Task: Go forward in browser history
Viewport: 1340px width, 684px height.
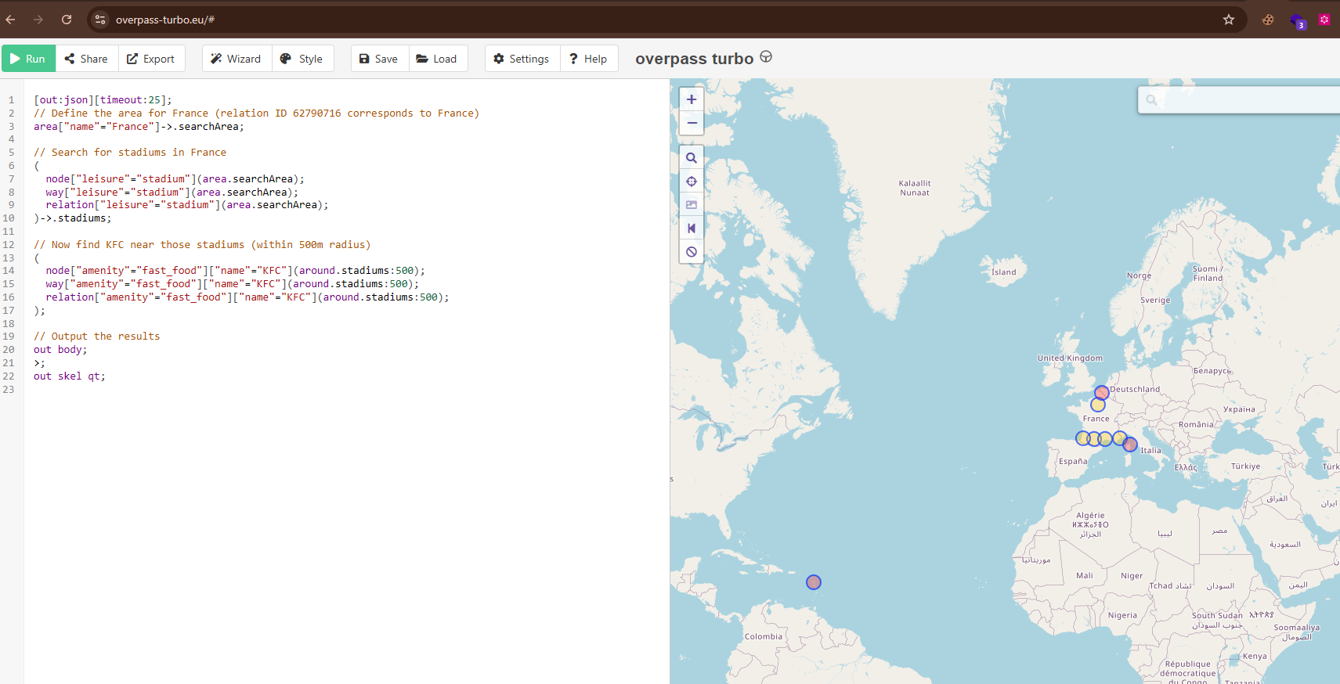Action: (x=38, y=20)
